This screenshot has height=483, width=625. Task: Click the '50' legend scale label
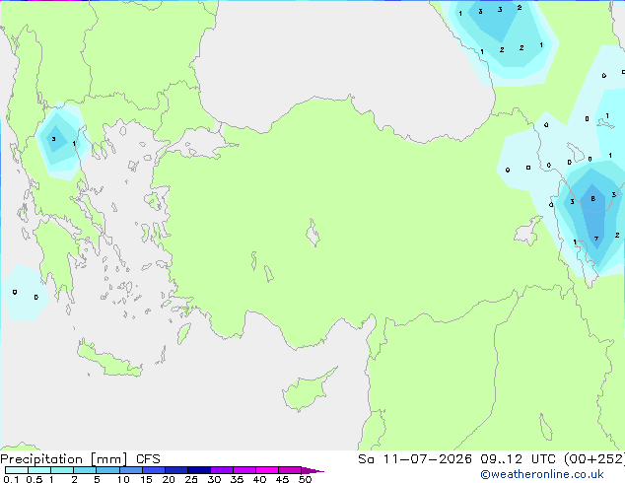(305, 479)
